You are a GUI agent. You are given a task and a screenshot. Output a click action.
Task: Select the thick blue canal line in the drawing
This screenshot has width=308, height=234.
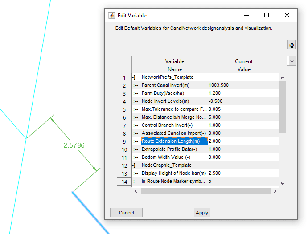click(91, 213)
